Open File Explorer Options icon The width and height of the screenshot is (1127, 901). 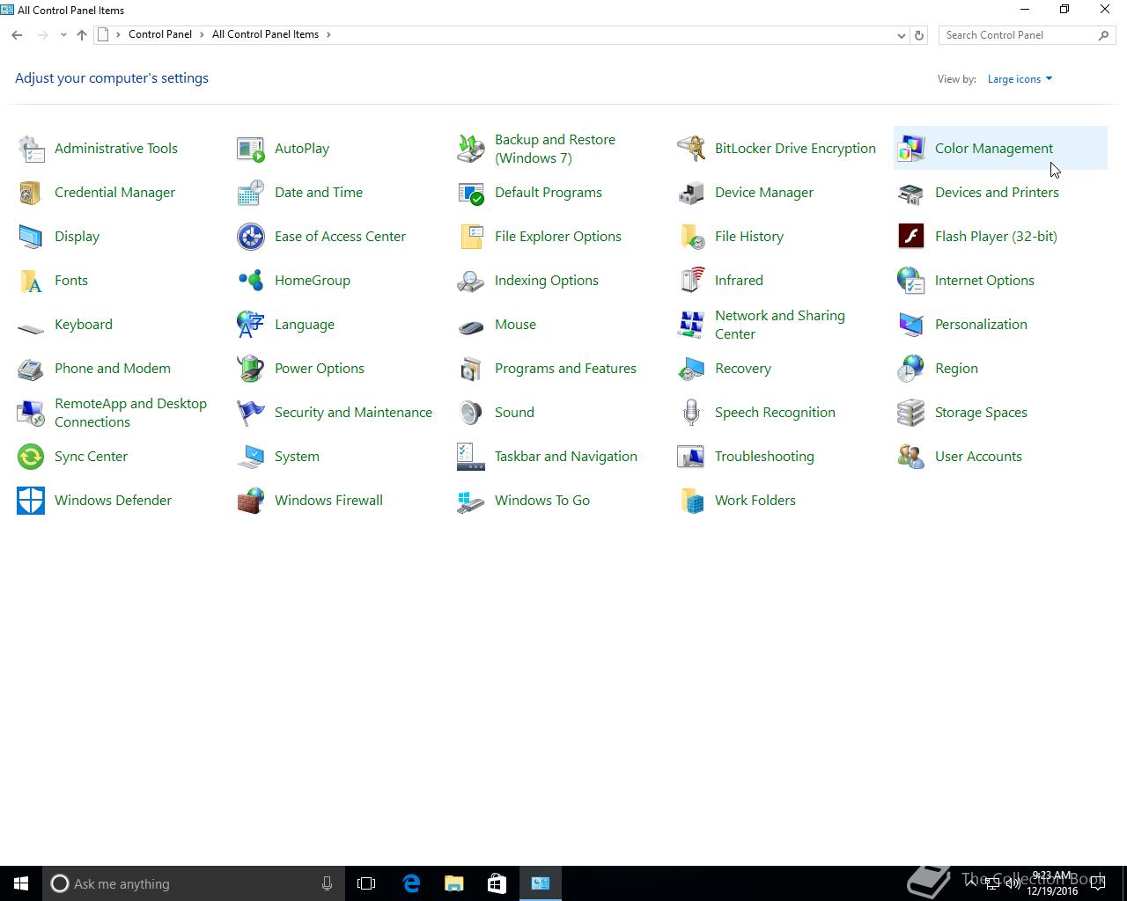coord(471,237)
